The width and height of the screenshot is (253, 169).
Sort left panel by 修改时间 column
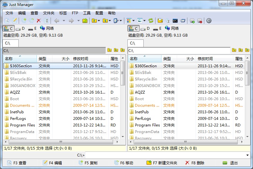click(x=90, y=59)
